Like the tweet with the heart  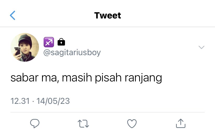(x=132, y=124)
